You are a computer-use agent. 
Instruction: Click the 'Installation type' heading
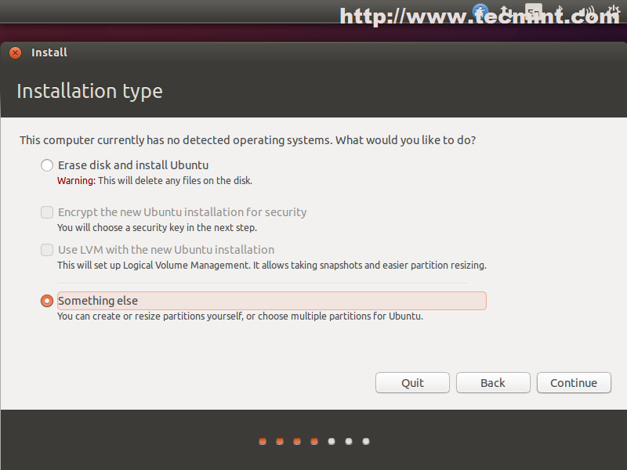tap(89, 91)
